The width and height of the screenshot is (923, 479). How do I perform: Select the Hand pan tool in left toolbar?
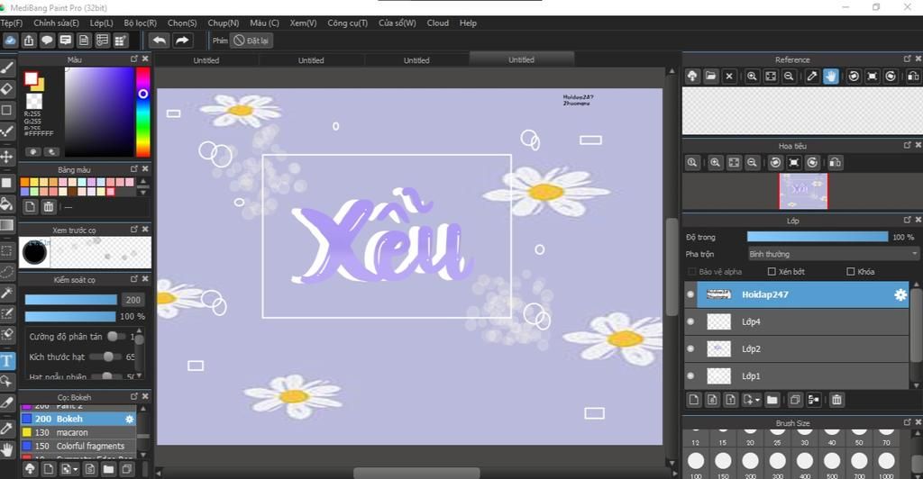pos(7,450)
